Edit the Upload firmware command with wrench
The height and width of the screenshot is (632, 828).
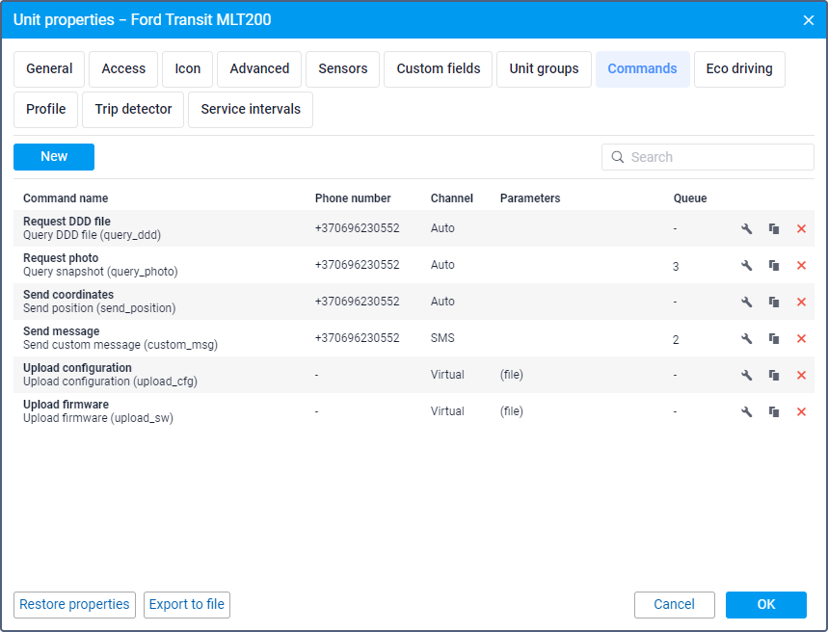pyautogui.click(x=746, y=411)
